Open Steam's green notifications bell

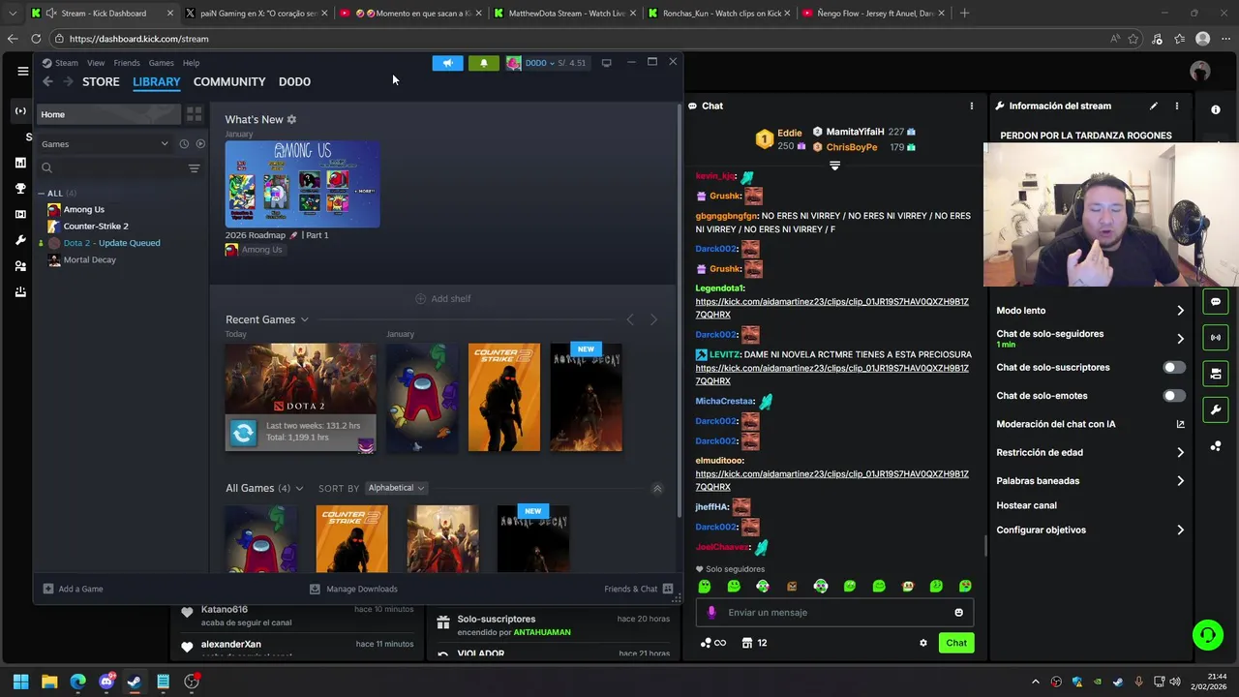[484, 63]
